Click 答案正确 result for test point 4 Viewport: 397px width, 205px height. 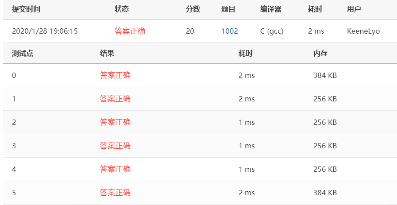click(x=115, y=169)
